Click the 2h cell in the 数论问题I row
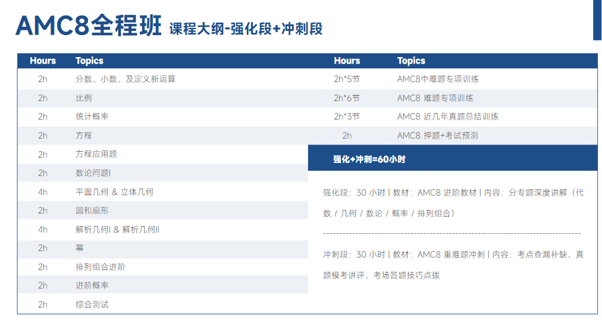 [x=43, y=173]
